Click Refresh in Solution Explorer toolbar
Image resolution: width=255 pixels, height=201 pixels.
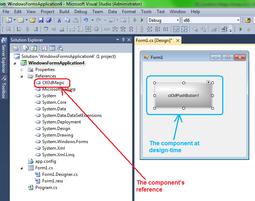[x=34, y=48]
